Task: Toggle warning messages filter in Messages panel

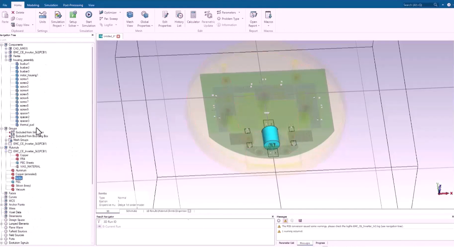Action: point(285,221)
